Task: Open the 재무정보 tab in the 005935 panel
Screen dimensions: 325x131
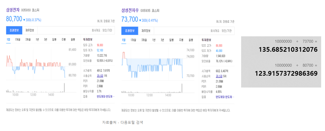Action: point(146,31)
